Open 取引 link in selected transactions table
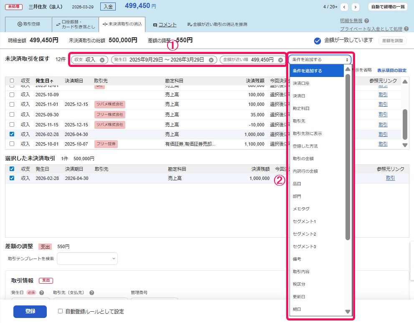Viewport: 414px width, 323px height. click(x=390, y=178)
